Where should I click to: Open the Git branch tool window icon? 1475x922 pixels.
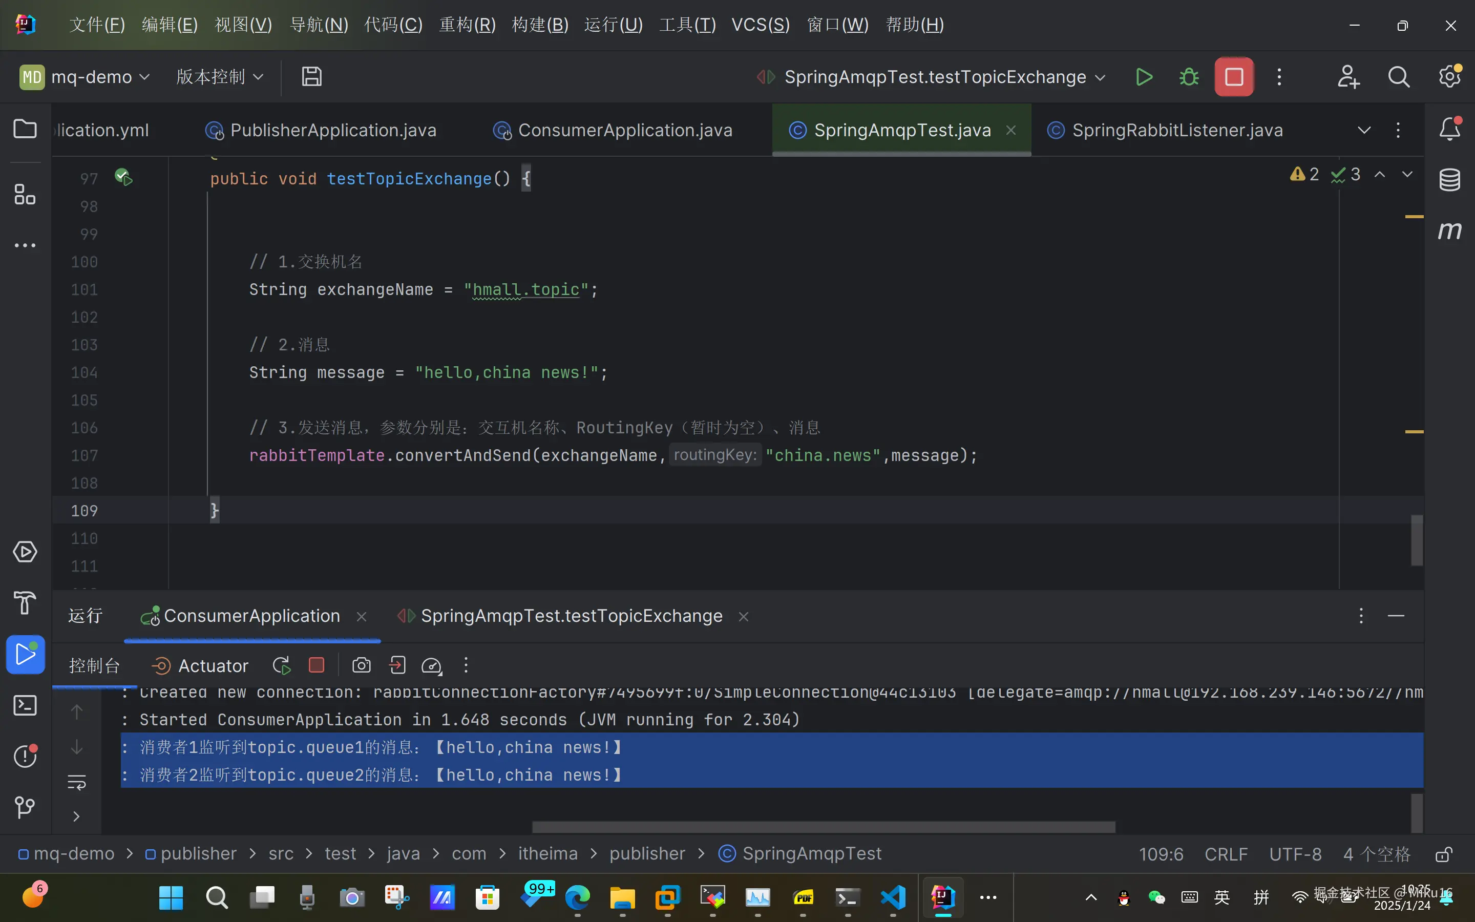[x=25, y=807]
